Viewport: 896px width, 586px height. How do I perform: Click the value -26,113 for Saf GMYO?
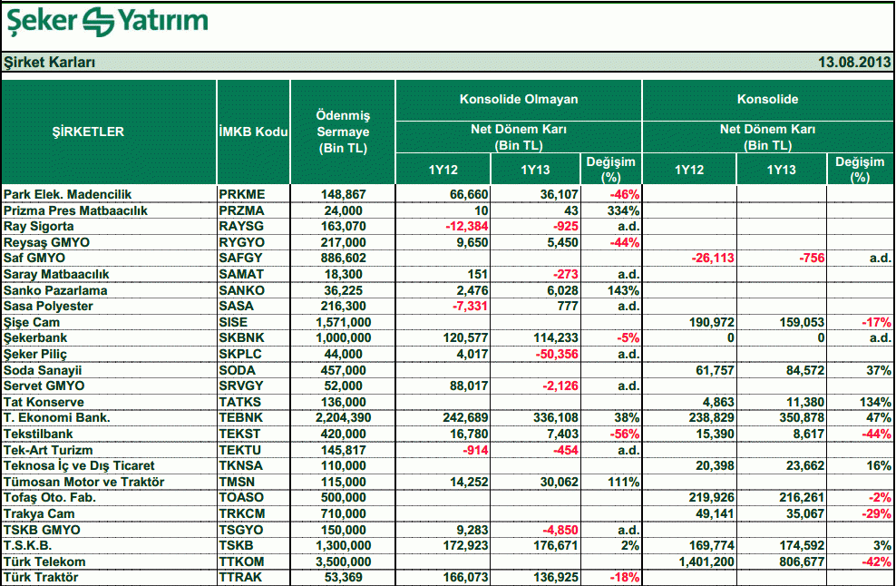coord(713,259)
